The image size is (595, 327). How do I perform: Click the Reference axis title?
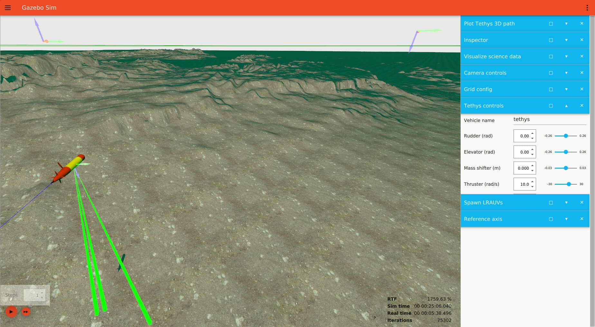(x=483, y=219)
